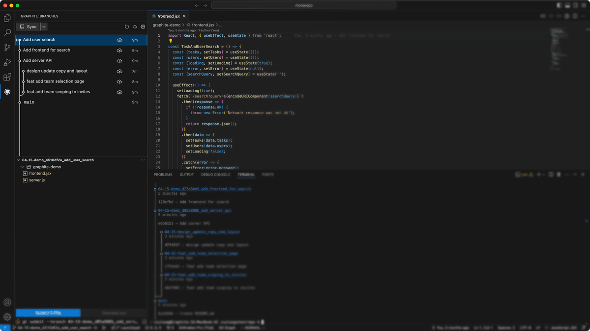
Task: Open the Manage gear at bottom left
Action: pyautogui.click(x=7, y=317)
